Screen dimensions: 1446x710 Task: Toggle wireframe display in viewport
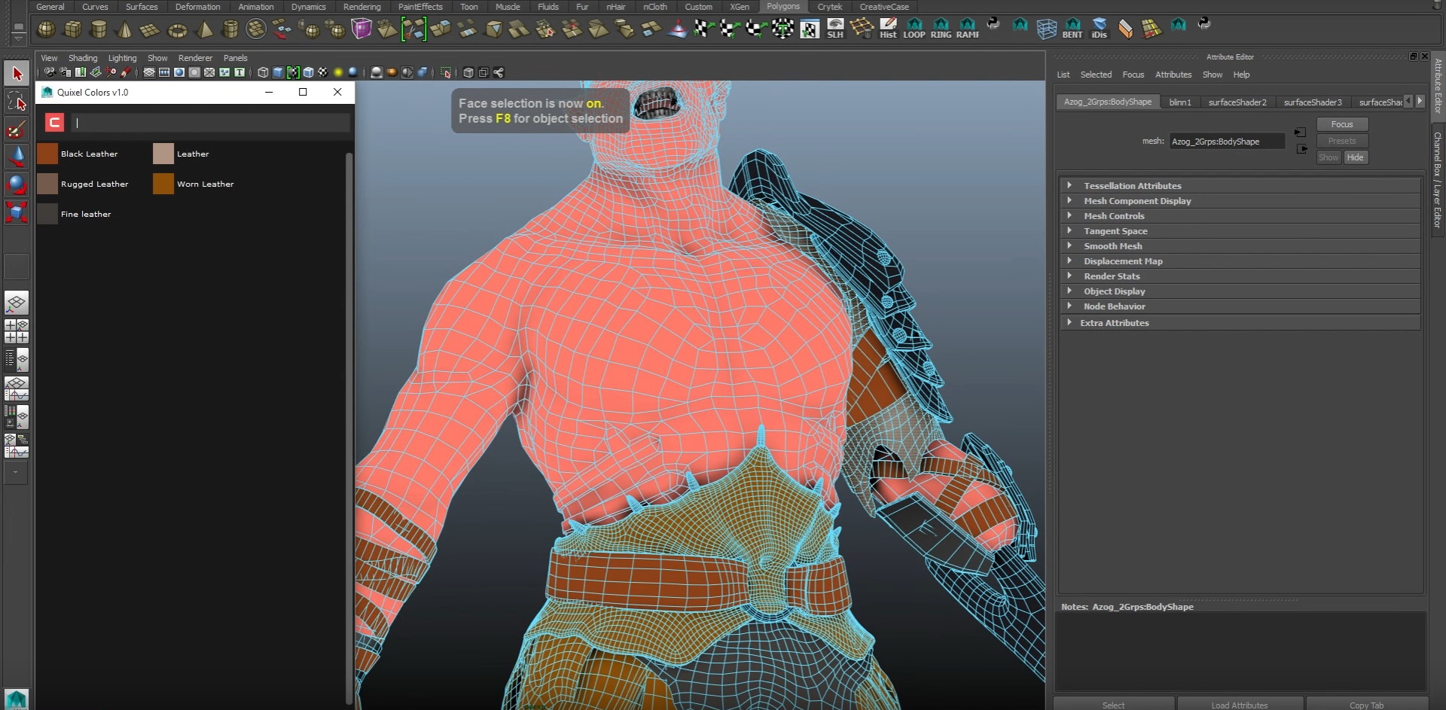click(263, 72)
